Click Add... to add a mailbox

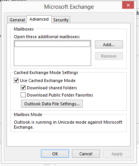tap(109, 45)
